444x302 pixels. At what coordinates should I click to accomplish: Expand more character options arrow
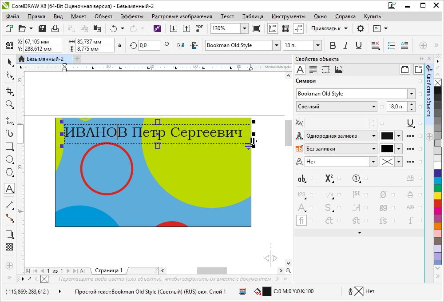pos(359,233)
